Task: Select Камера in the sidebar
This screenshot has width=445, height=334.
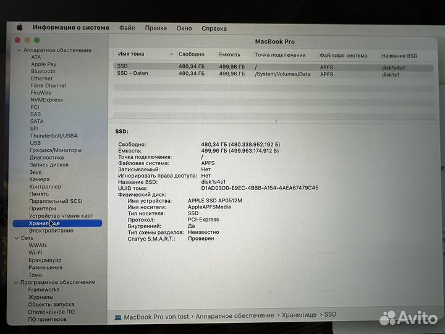Action: (40, 179)
